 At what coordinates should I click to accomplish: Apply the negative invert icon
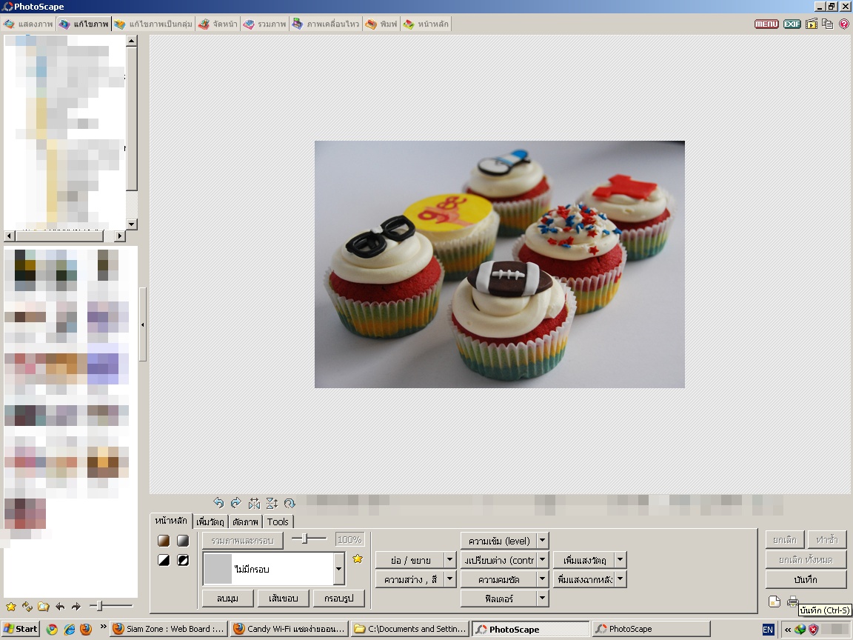pos(183,560)
